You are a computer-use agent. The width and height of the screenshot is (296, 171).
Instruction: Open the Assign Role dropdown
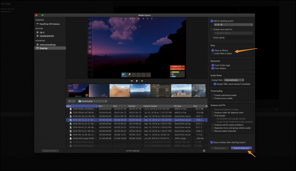(234, 80)
